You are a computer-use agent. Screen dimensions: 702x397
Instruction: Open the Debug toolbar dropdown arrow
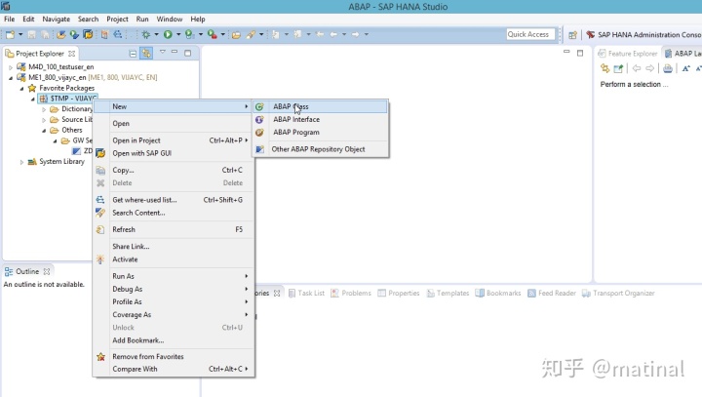tap(156, 34)
